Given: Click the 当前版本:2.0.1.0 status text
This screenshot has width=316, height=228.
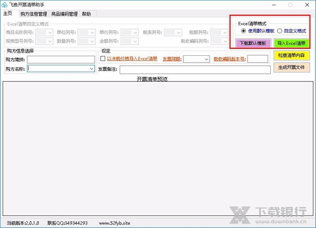Looking at the screenshot, I should [x=23, y=223].
